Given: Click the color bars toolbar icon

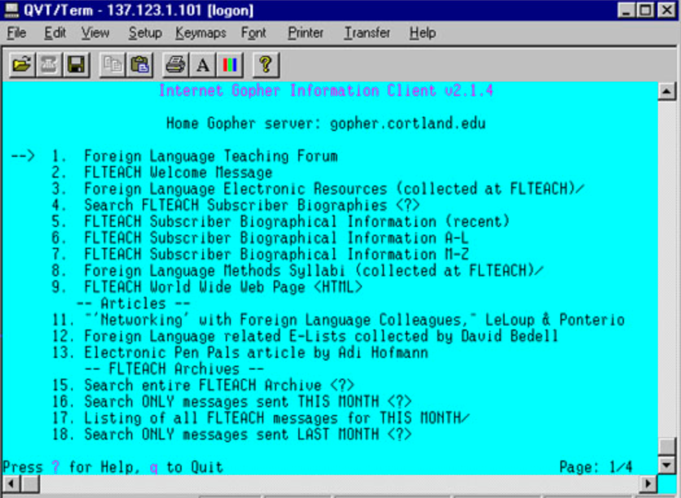Looking at the screenshot, I should [230, 65].
